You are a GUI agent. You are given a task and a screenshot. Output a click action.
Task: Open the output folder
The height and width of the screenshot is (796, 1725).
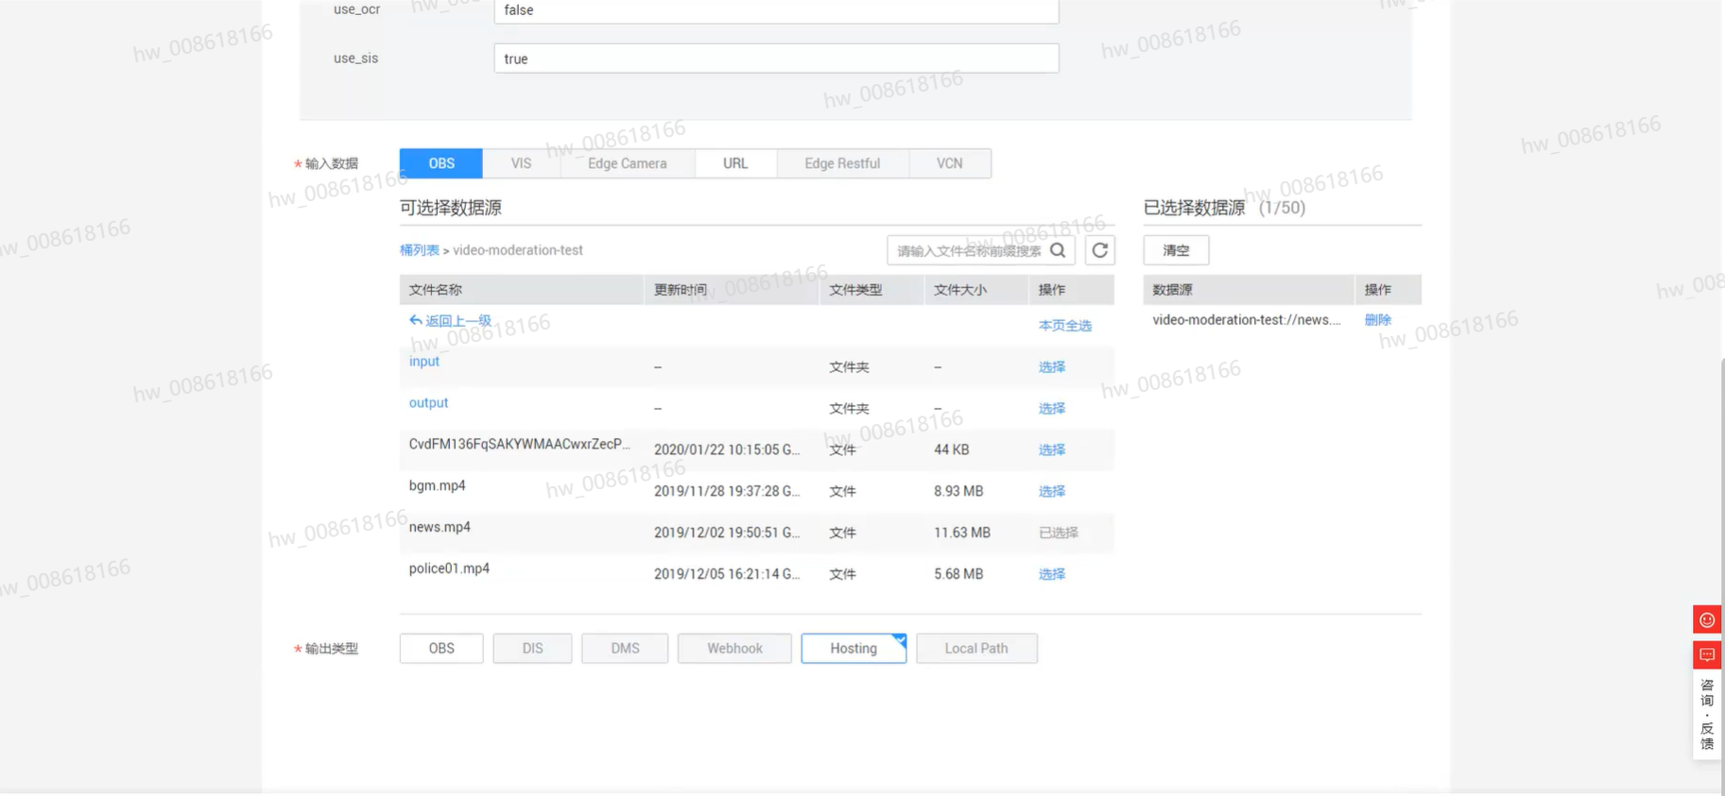(x=428, y=403)
